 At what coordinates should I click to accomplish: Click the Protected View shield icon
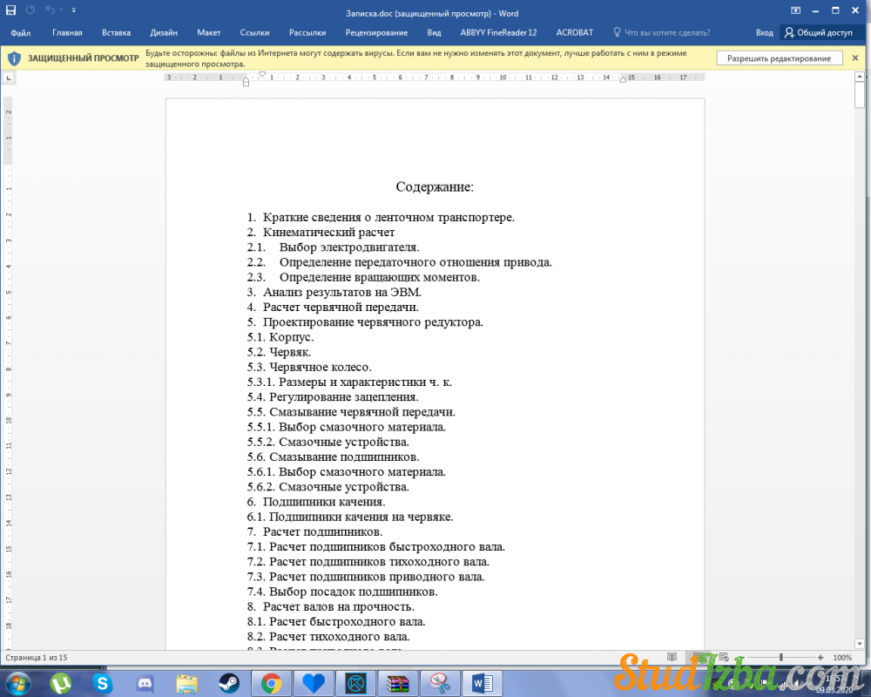click(14, 58)
